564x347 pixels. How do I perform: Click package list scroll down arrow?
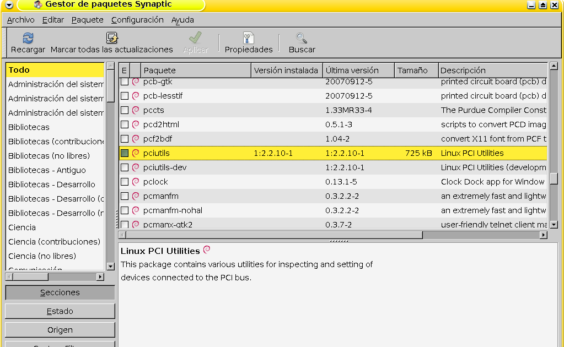[554, 225]
